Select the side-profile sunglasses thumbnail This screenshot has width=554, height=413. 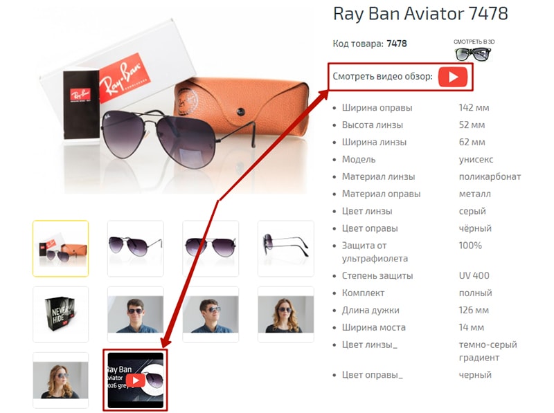click(286, 248)
